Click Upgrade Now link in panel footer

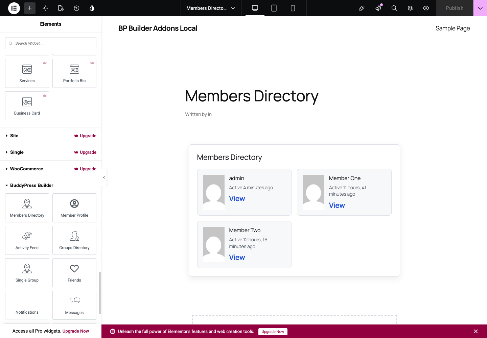pos(76,331)
